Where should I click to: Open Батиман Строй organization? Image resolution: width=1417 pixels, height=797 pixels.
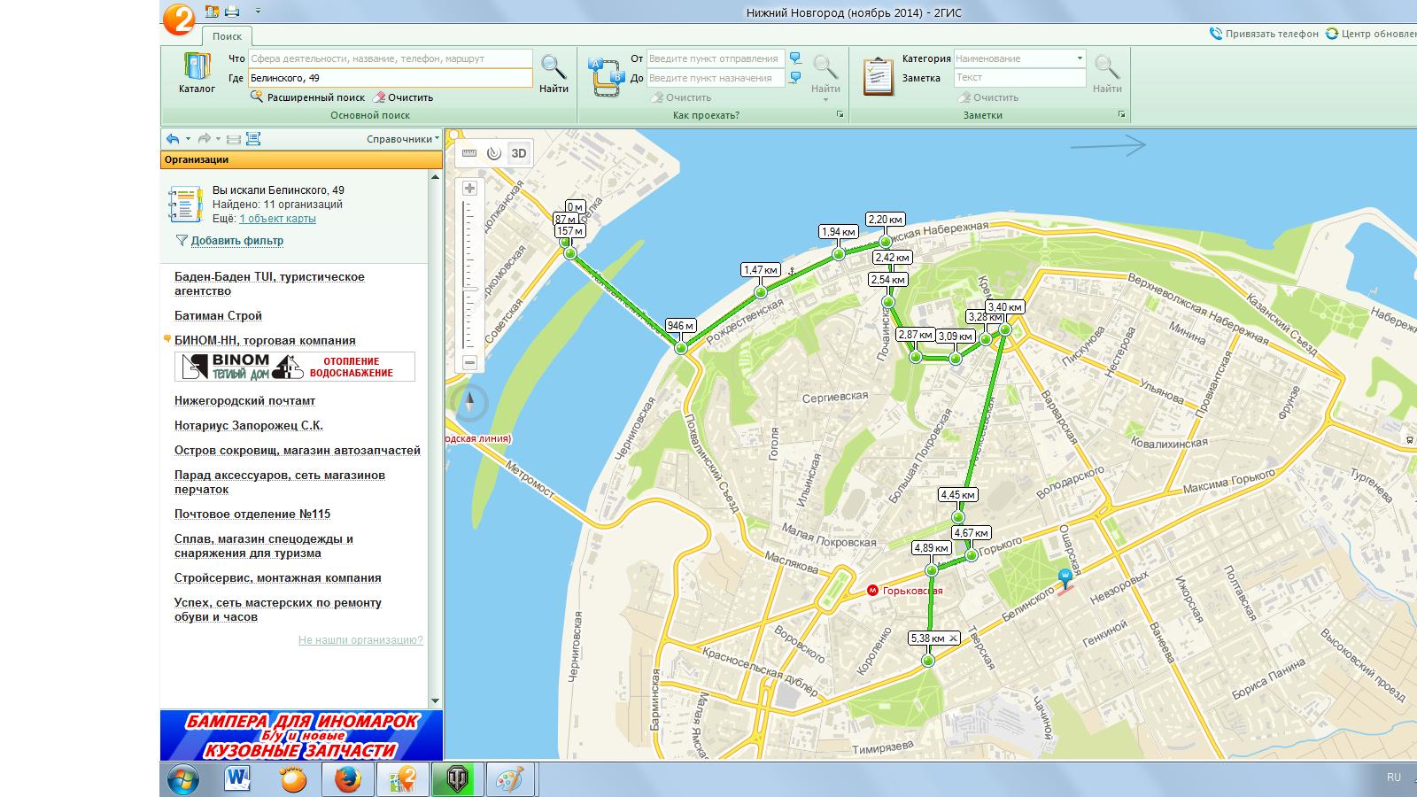tap(218, 315)
